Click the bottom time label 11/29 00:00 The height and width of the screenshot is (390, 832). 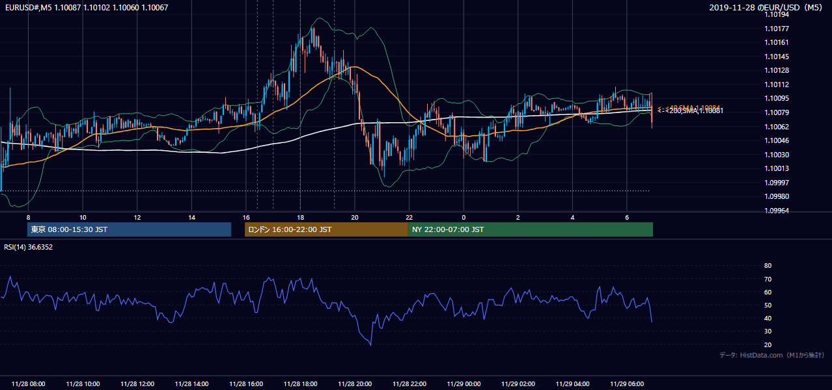point(464,384)
